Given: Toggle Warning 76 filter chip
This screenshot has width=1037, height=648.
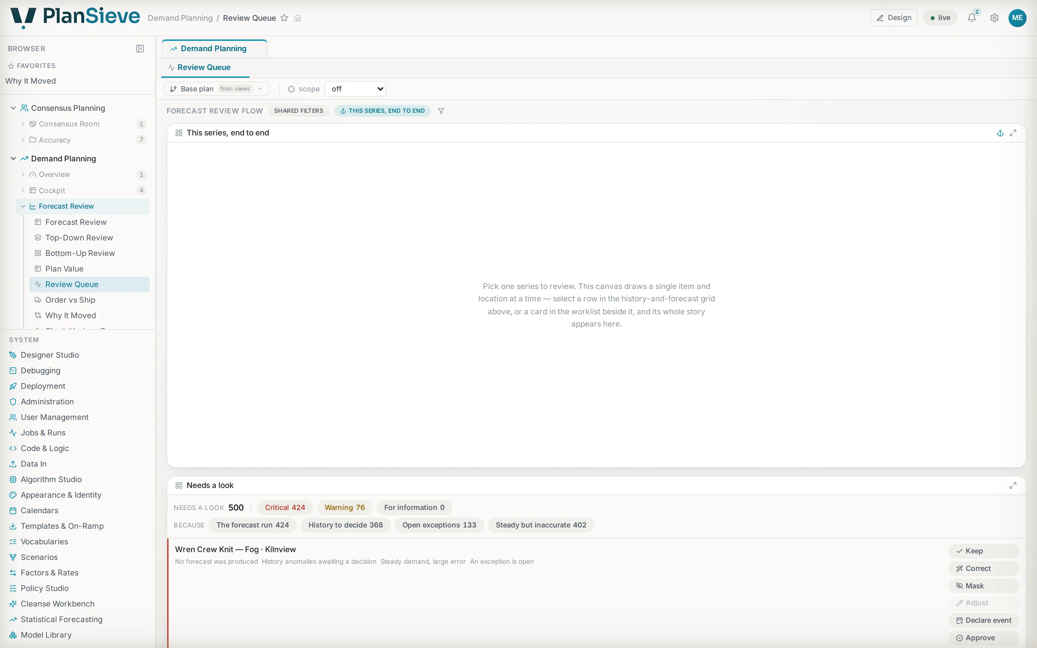Looking at the screenshot, I should [344, 508].
